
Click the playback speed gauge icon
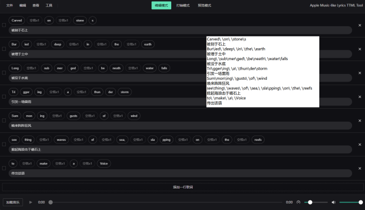tap(298, 202)
